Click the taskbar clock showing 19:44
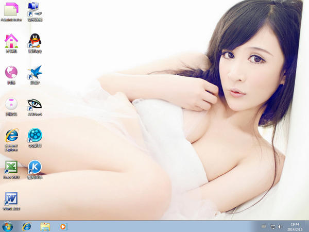The height and width of the screenshot is (232, 309). (x=295, y=226)
